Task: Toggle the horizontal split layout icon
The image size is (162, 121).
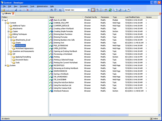Action: pyautogui.click(x=97, y=10)
